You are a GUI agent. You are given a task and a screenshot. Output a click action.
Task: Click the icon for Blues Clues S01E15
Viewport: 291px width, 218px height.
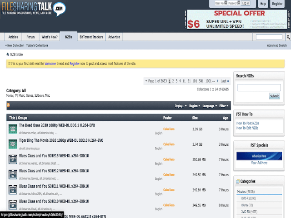(x=13, y=159)
